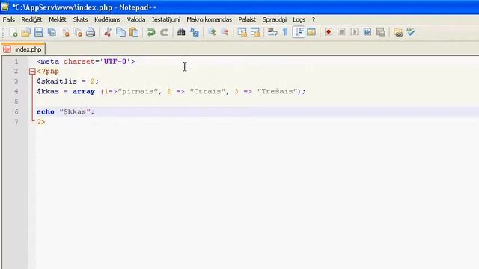Screen dimensions: 479x269
Task: Close the current document toolbar icon
Action: (65, 32)
